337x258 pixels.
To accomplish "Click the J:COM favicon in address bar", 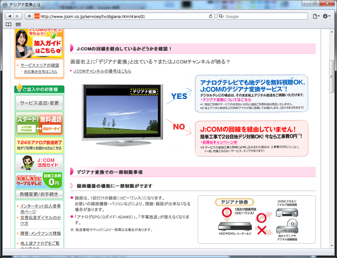I will [x=37, y=16].
